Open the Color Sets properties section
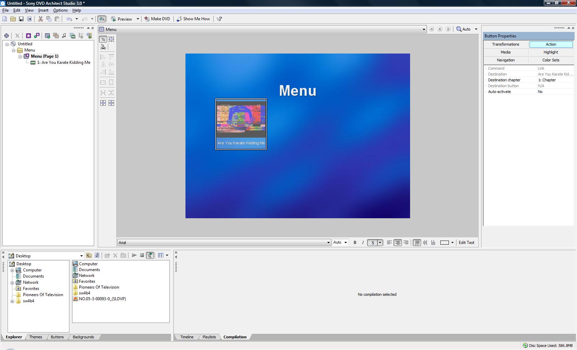Viewport: 577px width, 350px height. pos(551,60)
